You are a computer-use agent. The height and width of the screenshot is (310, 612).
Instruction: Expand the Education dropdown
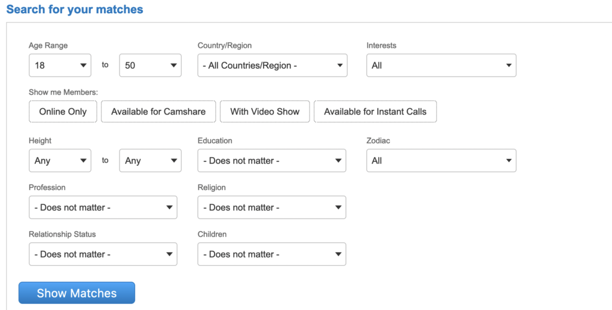271,161
